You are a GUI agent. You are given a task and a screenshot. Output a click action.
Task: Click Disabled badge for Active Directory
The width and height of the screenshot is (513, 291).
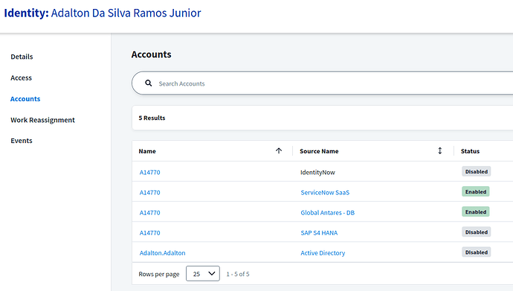click(x=477, y=252)
